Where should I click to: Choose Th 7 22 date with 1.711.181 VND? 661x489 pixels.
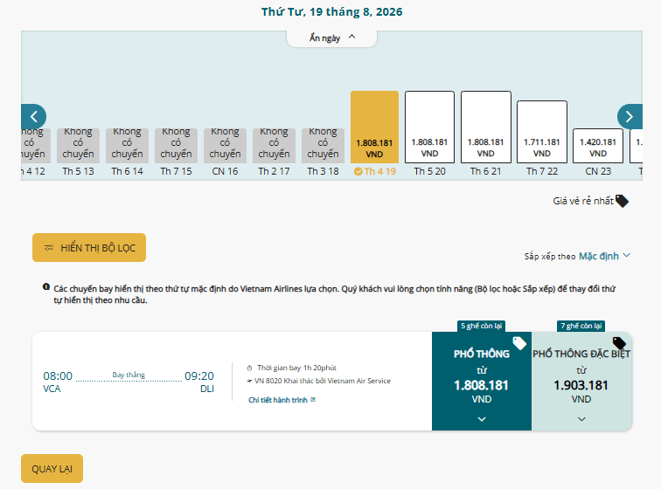542,139
